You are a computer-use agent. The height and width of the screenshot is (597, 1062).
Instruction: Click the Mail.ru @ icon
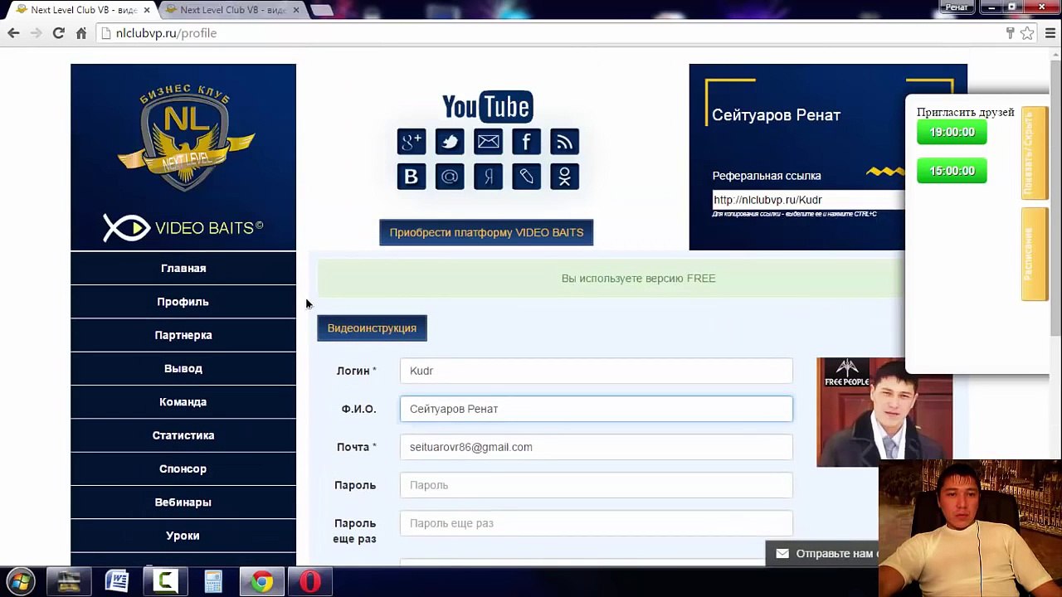(x=450, y=177)
